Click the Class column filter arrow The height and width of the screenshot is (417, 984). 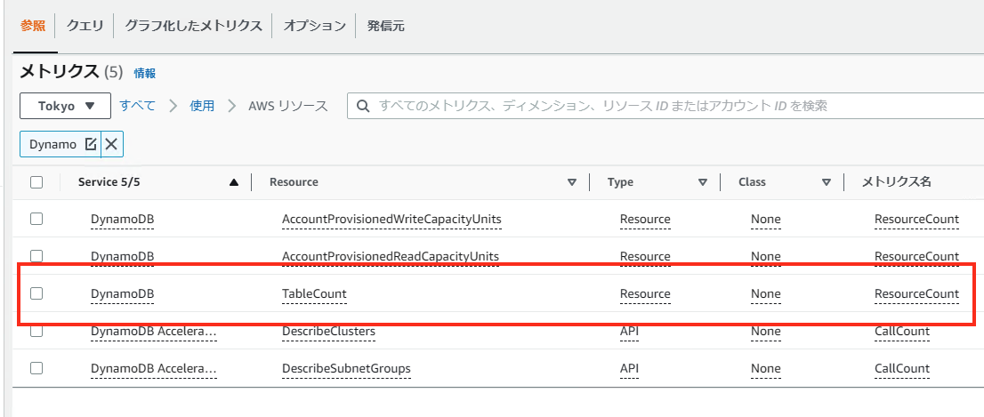827,182
